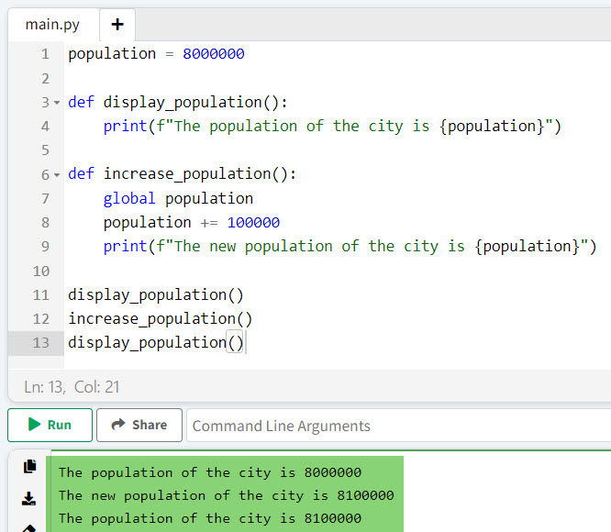Click line number 13 in gutter
The width and height of the screenshot is (611, 532).
[41, 343]
